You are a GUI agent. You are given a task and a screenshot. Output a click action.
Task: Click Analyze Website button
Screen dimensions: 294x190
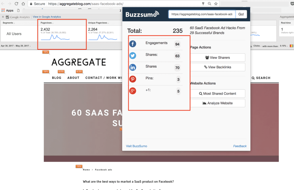218,103
